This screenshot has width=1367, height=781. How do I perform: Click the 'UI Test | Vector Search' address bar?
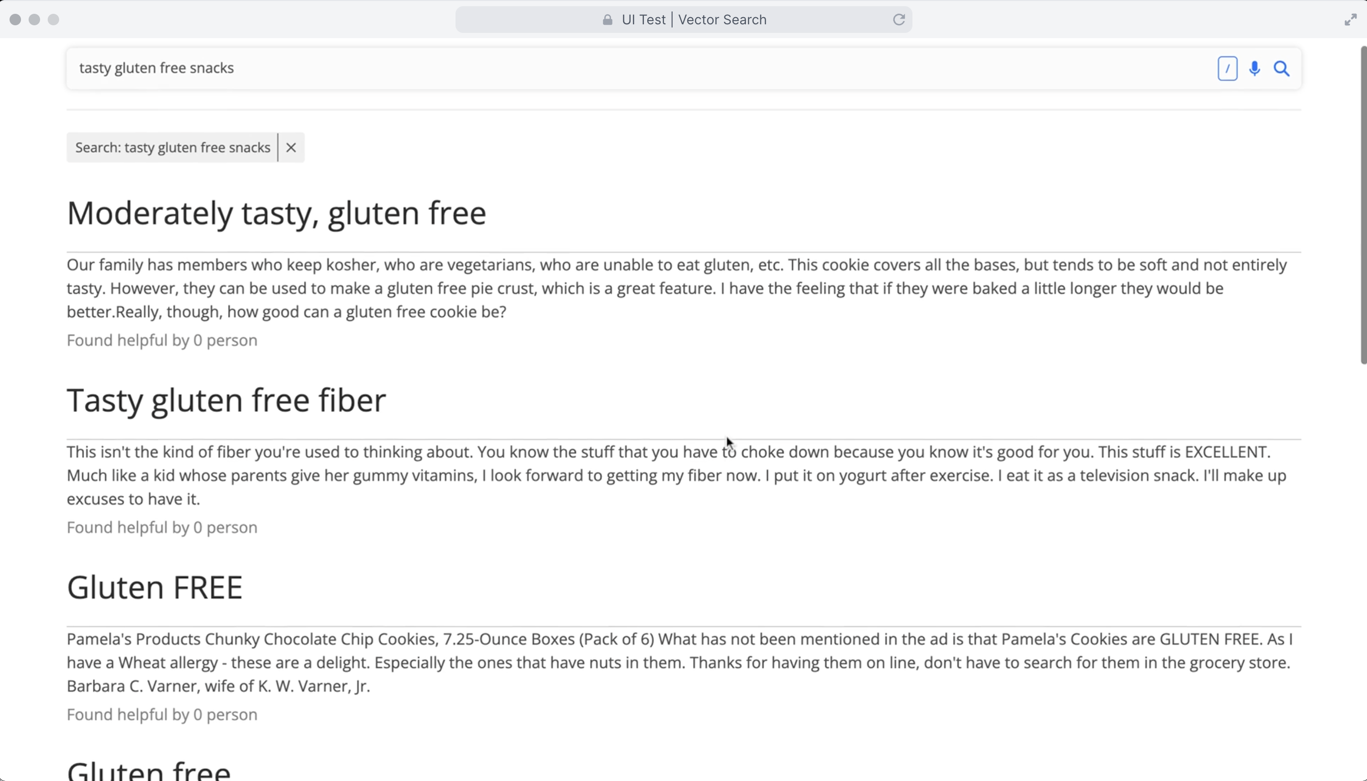pyautogui.click(x=694, y=20)
